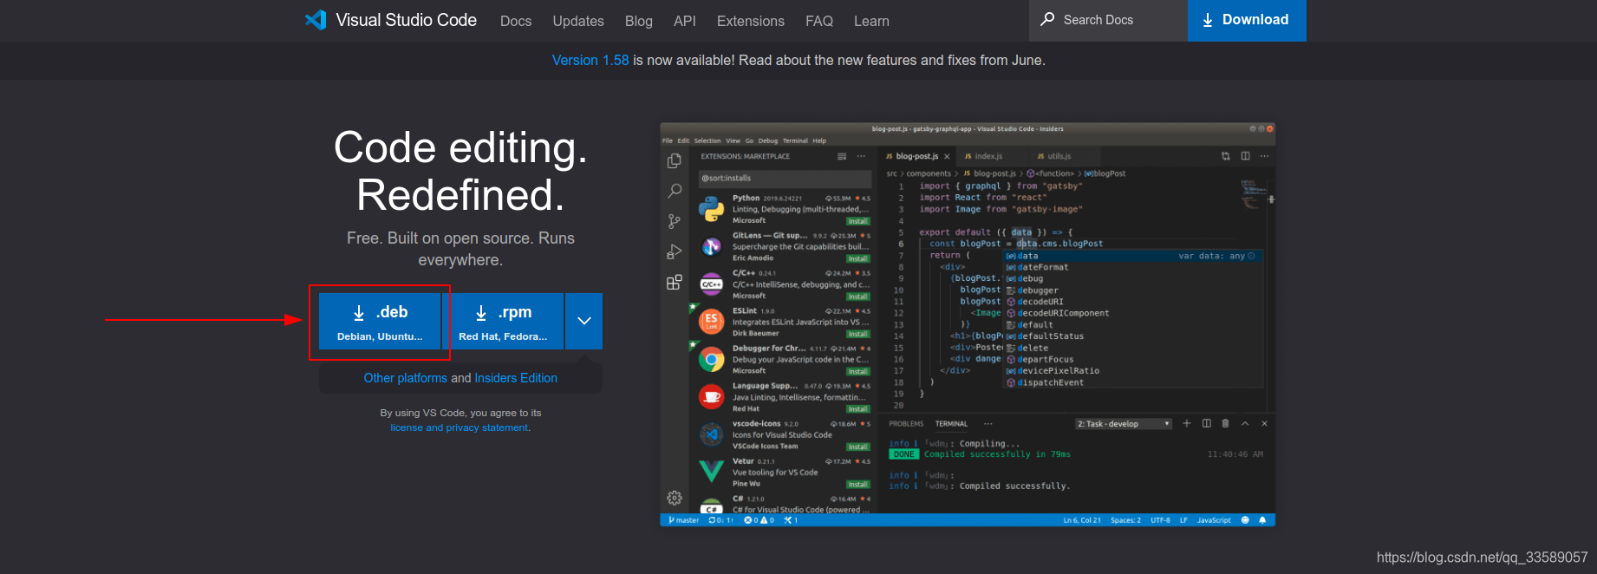Image resolution: width=1597 pixels, height=574 pixels.
Task: Click the new terminal plus icon
Action: pyautogui.click(x=1187, y=423)
